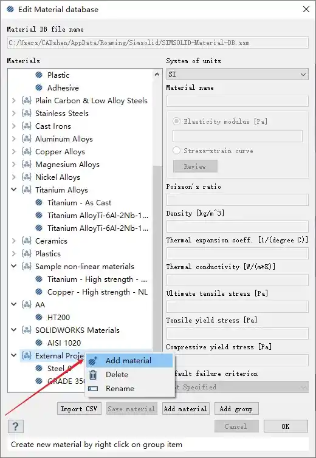Screen dimensions: 316x458
Task: Expand the Cast Irons group
Action: [14, 126]
